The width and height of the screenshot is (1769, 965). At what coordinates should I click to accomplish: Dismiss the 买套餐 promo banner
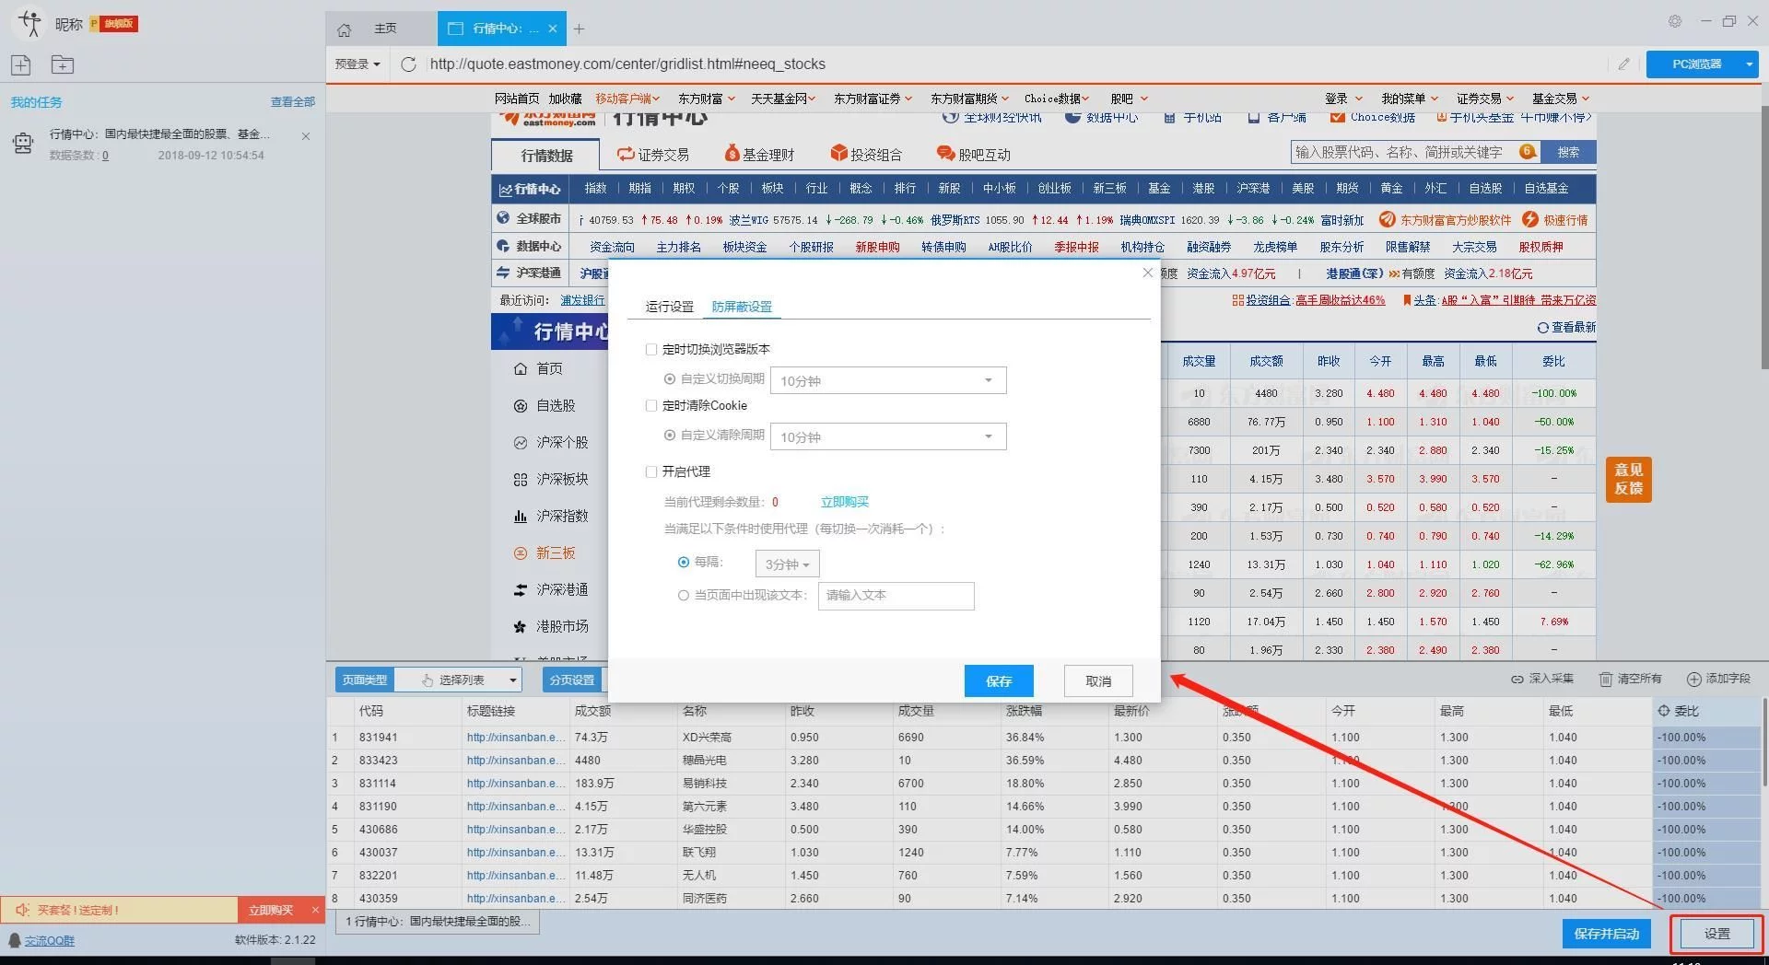[315, 910]
